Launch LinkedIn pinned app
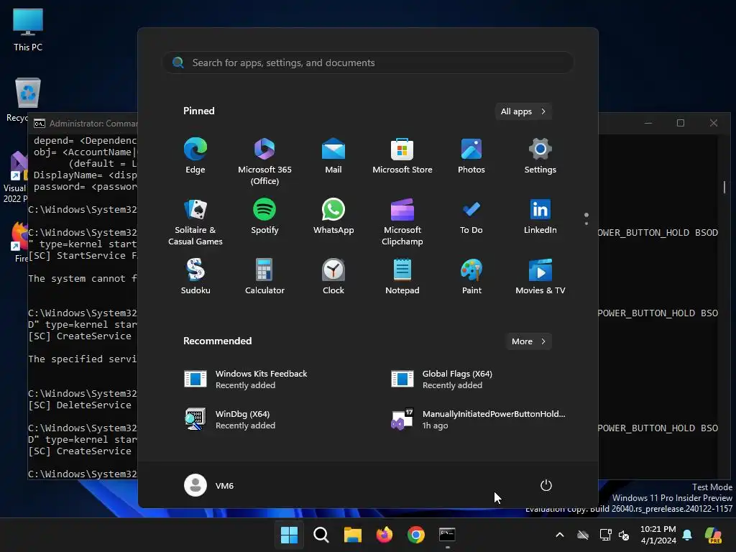Screen dimensions: 736x552 pyautogui.click(x=540, y=216)
